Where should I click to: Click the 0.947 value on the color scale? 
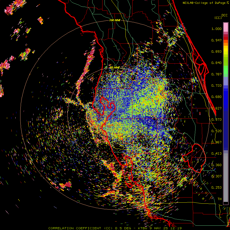(x=216, y=40)
